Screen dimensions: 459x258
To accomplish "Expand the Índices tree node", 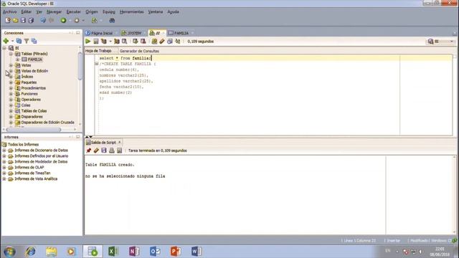I will (x=11, y=77).
